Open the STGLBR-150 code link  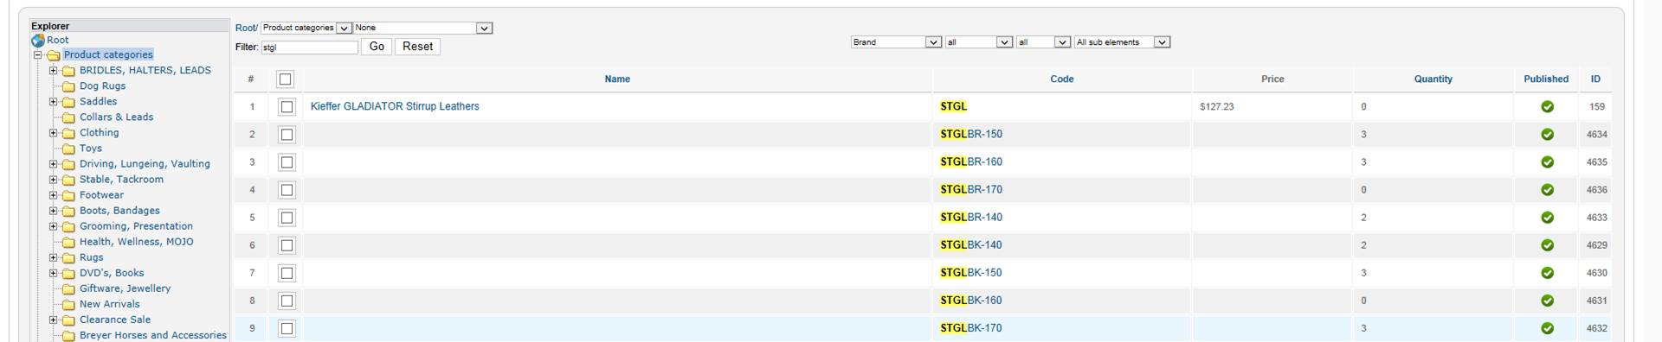click(971, 135)
